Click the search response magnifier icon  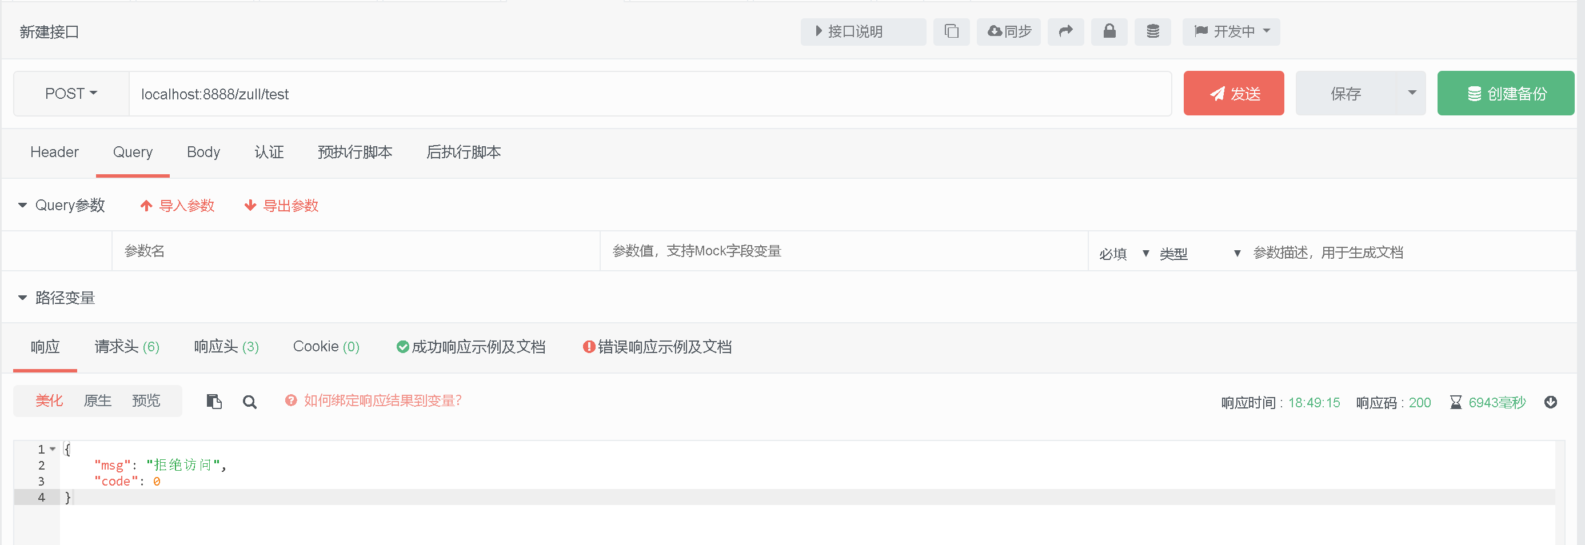click(249, 402)
